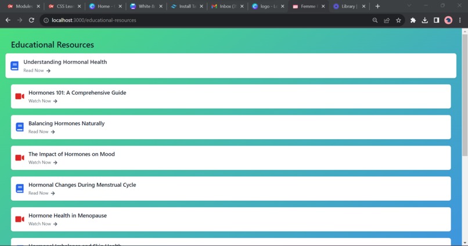468x246 pixels.
Task: Click the browser forward arrow
Action: (20, 20)
